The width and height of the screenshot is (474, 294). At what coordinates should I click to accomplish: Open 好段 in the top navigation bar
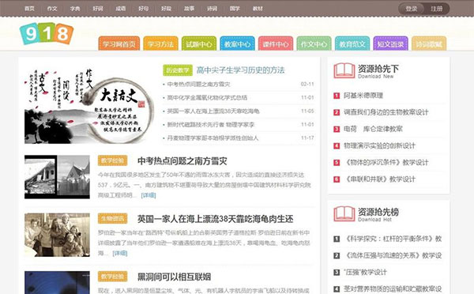[166, 9]
